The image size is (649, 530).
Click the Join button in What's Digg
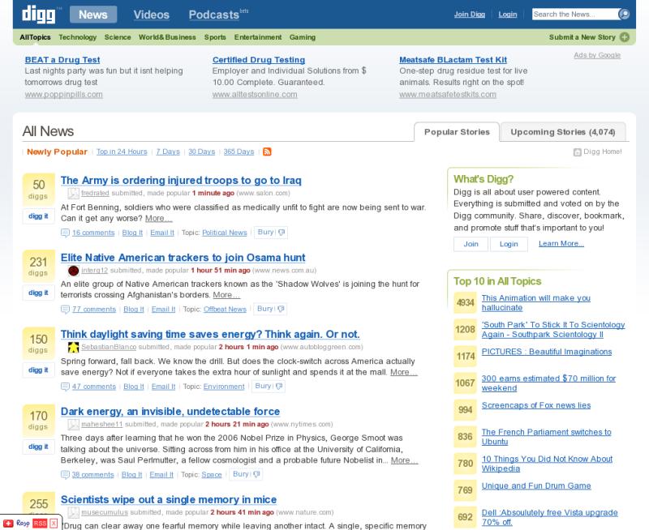tap(471, 244)
